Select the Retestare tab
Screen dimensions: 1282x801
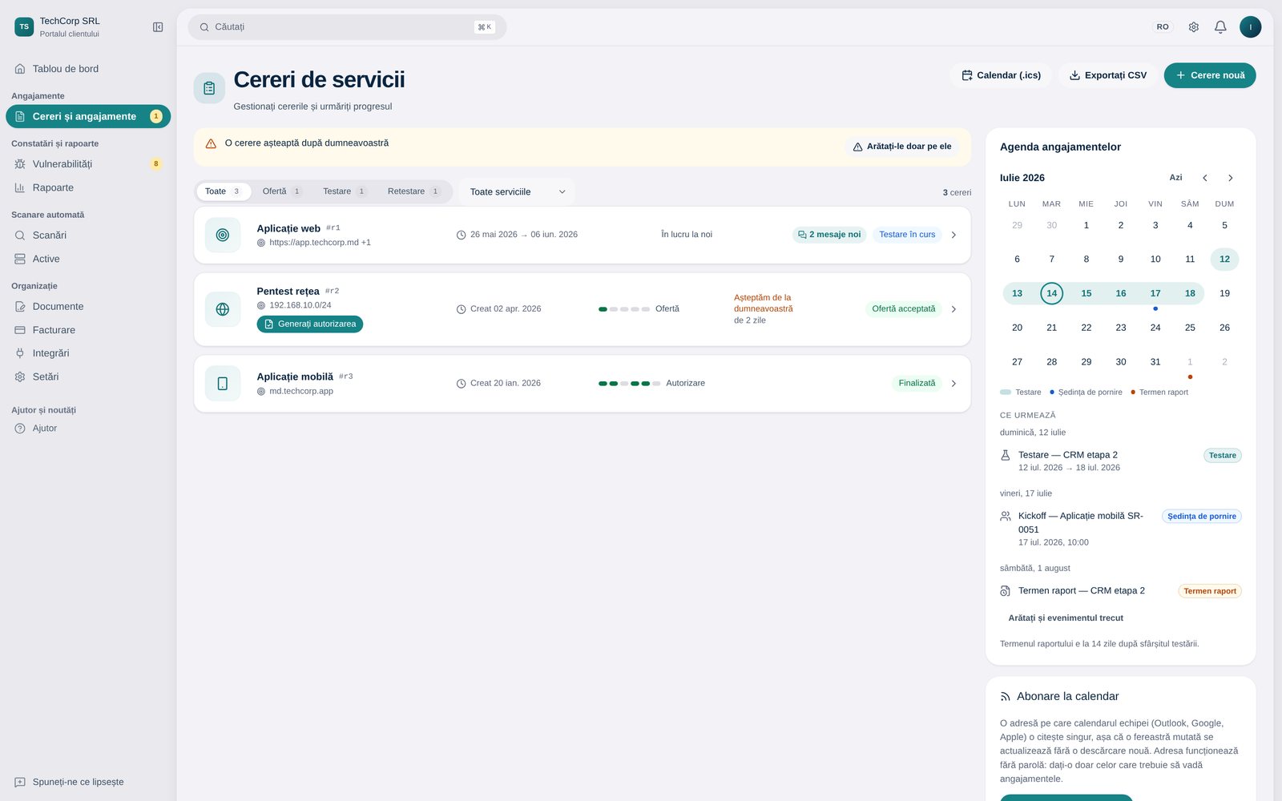413,191
